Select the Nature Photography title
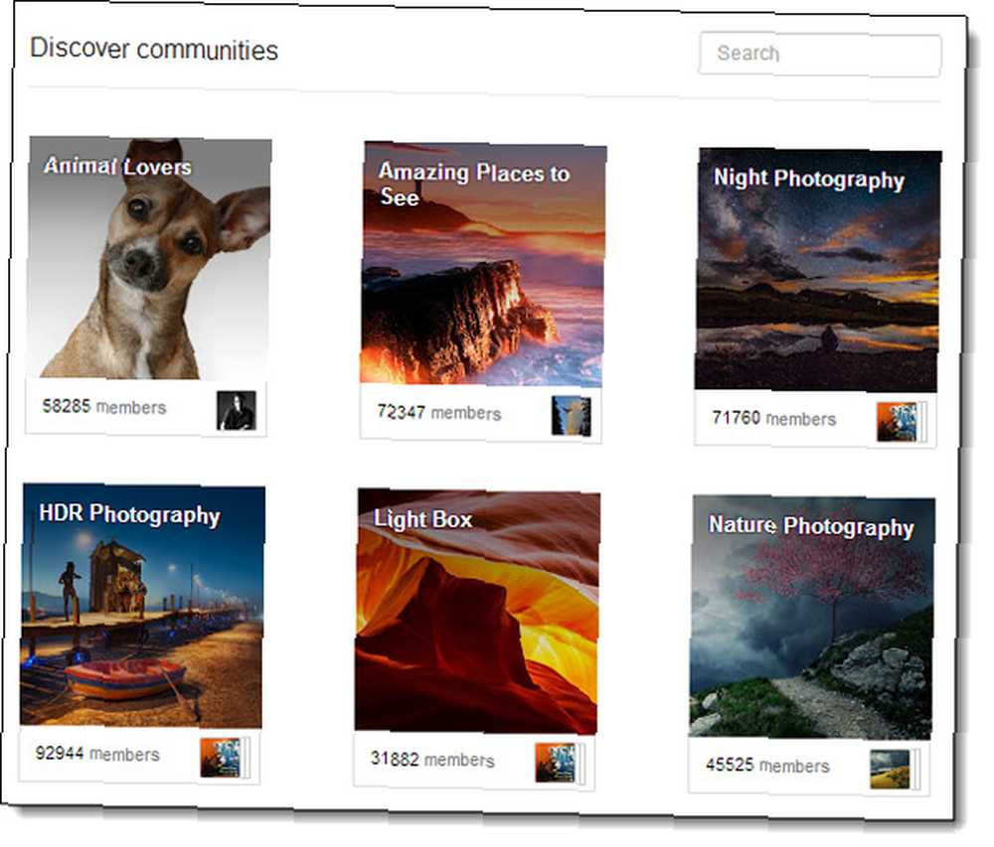Image resolution: width=994 pixels, height=847 pixels. 811,526
